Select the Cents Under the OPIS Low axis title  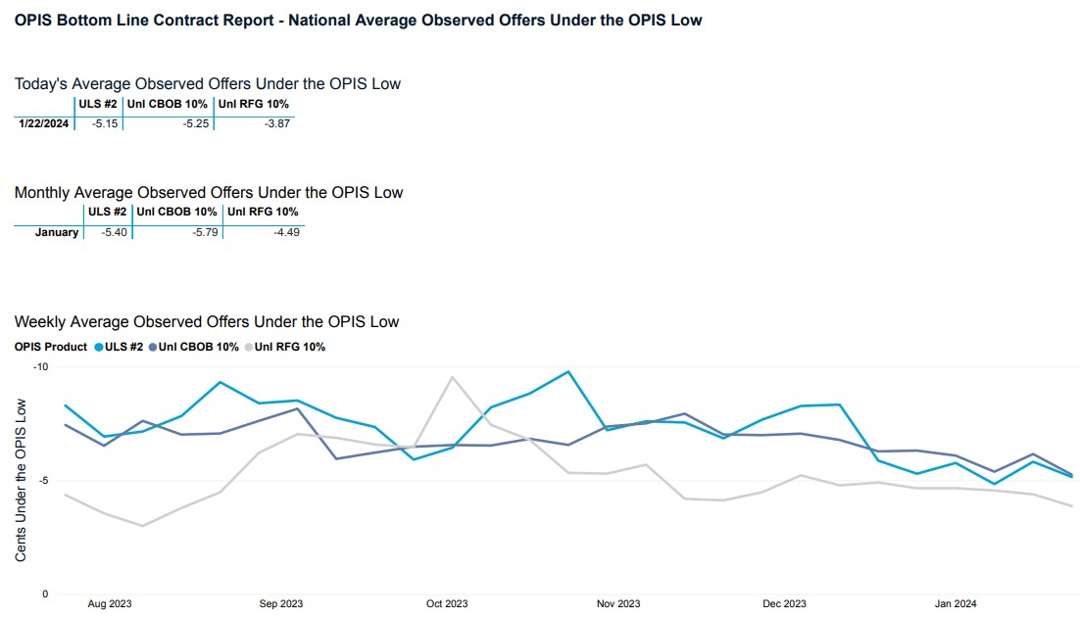click(21, 480)
